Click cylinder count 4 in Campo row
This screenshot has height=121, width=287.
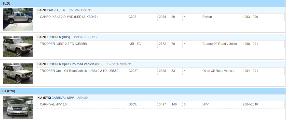tap(185, 17)
